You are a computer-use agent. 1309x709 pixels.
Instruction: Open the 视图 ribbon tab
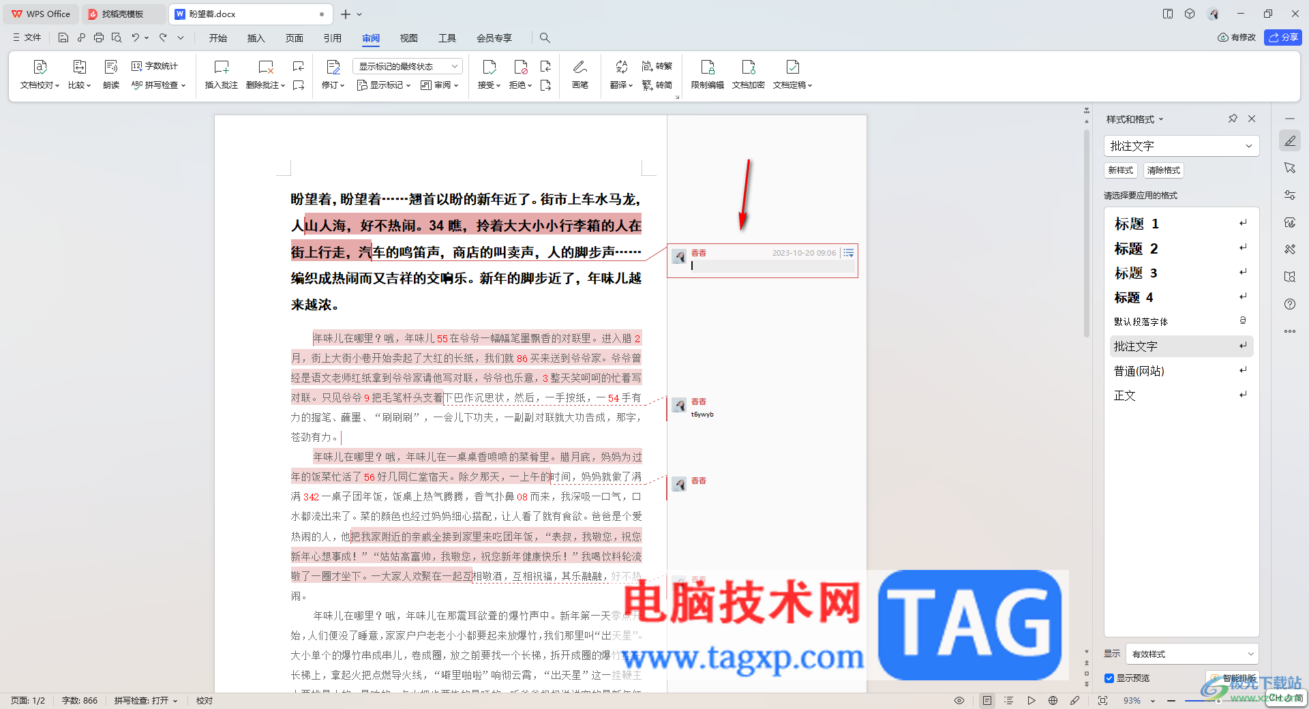(409, 38)
